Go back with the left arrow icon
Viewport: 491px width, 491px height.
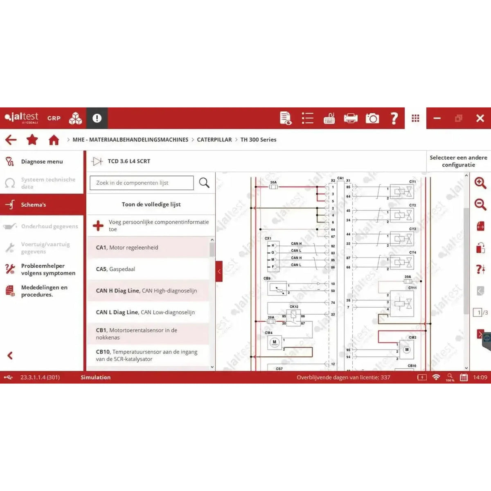(11, 140)
